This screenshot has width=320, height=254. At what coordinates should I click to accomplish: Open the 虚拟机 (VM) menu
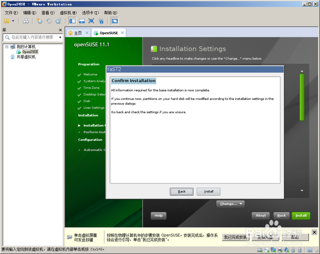click(68, 13)
